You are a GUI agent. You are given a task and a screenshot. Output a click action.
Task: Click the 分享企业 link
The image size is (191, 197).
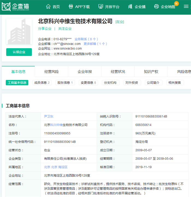45,29
